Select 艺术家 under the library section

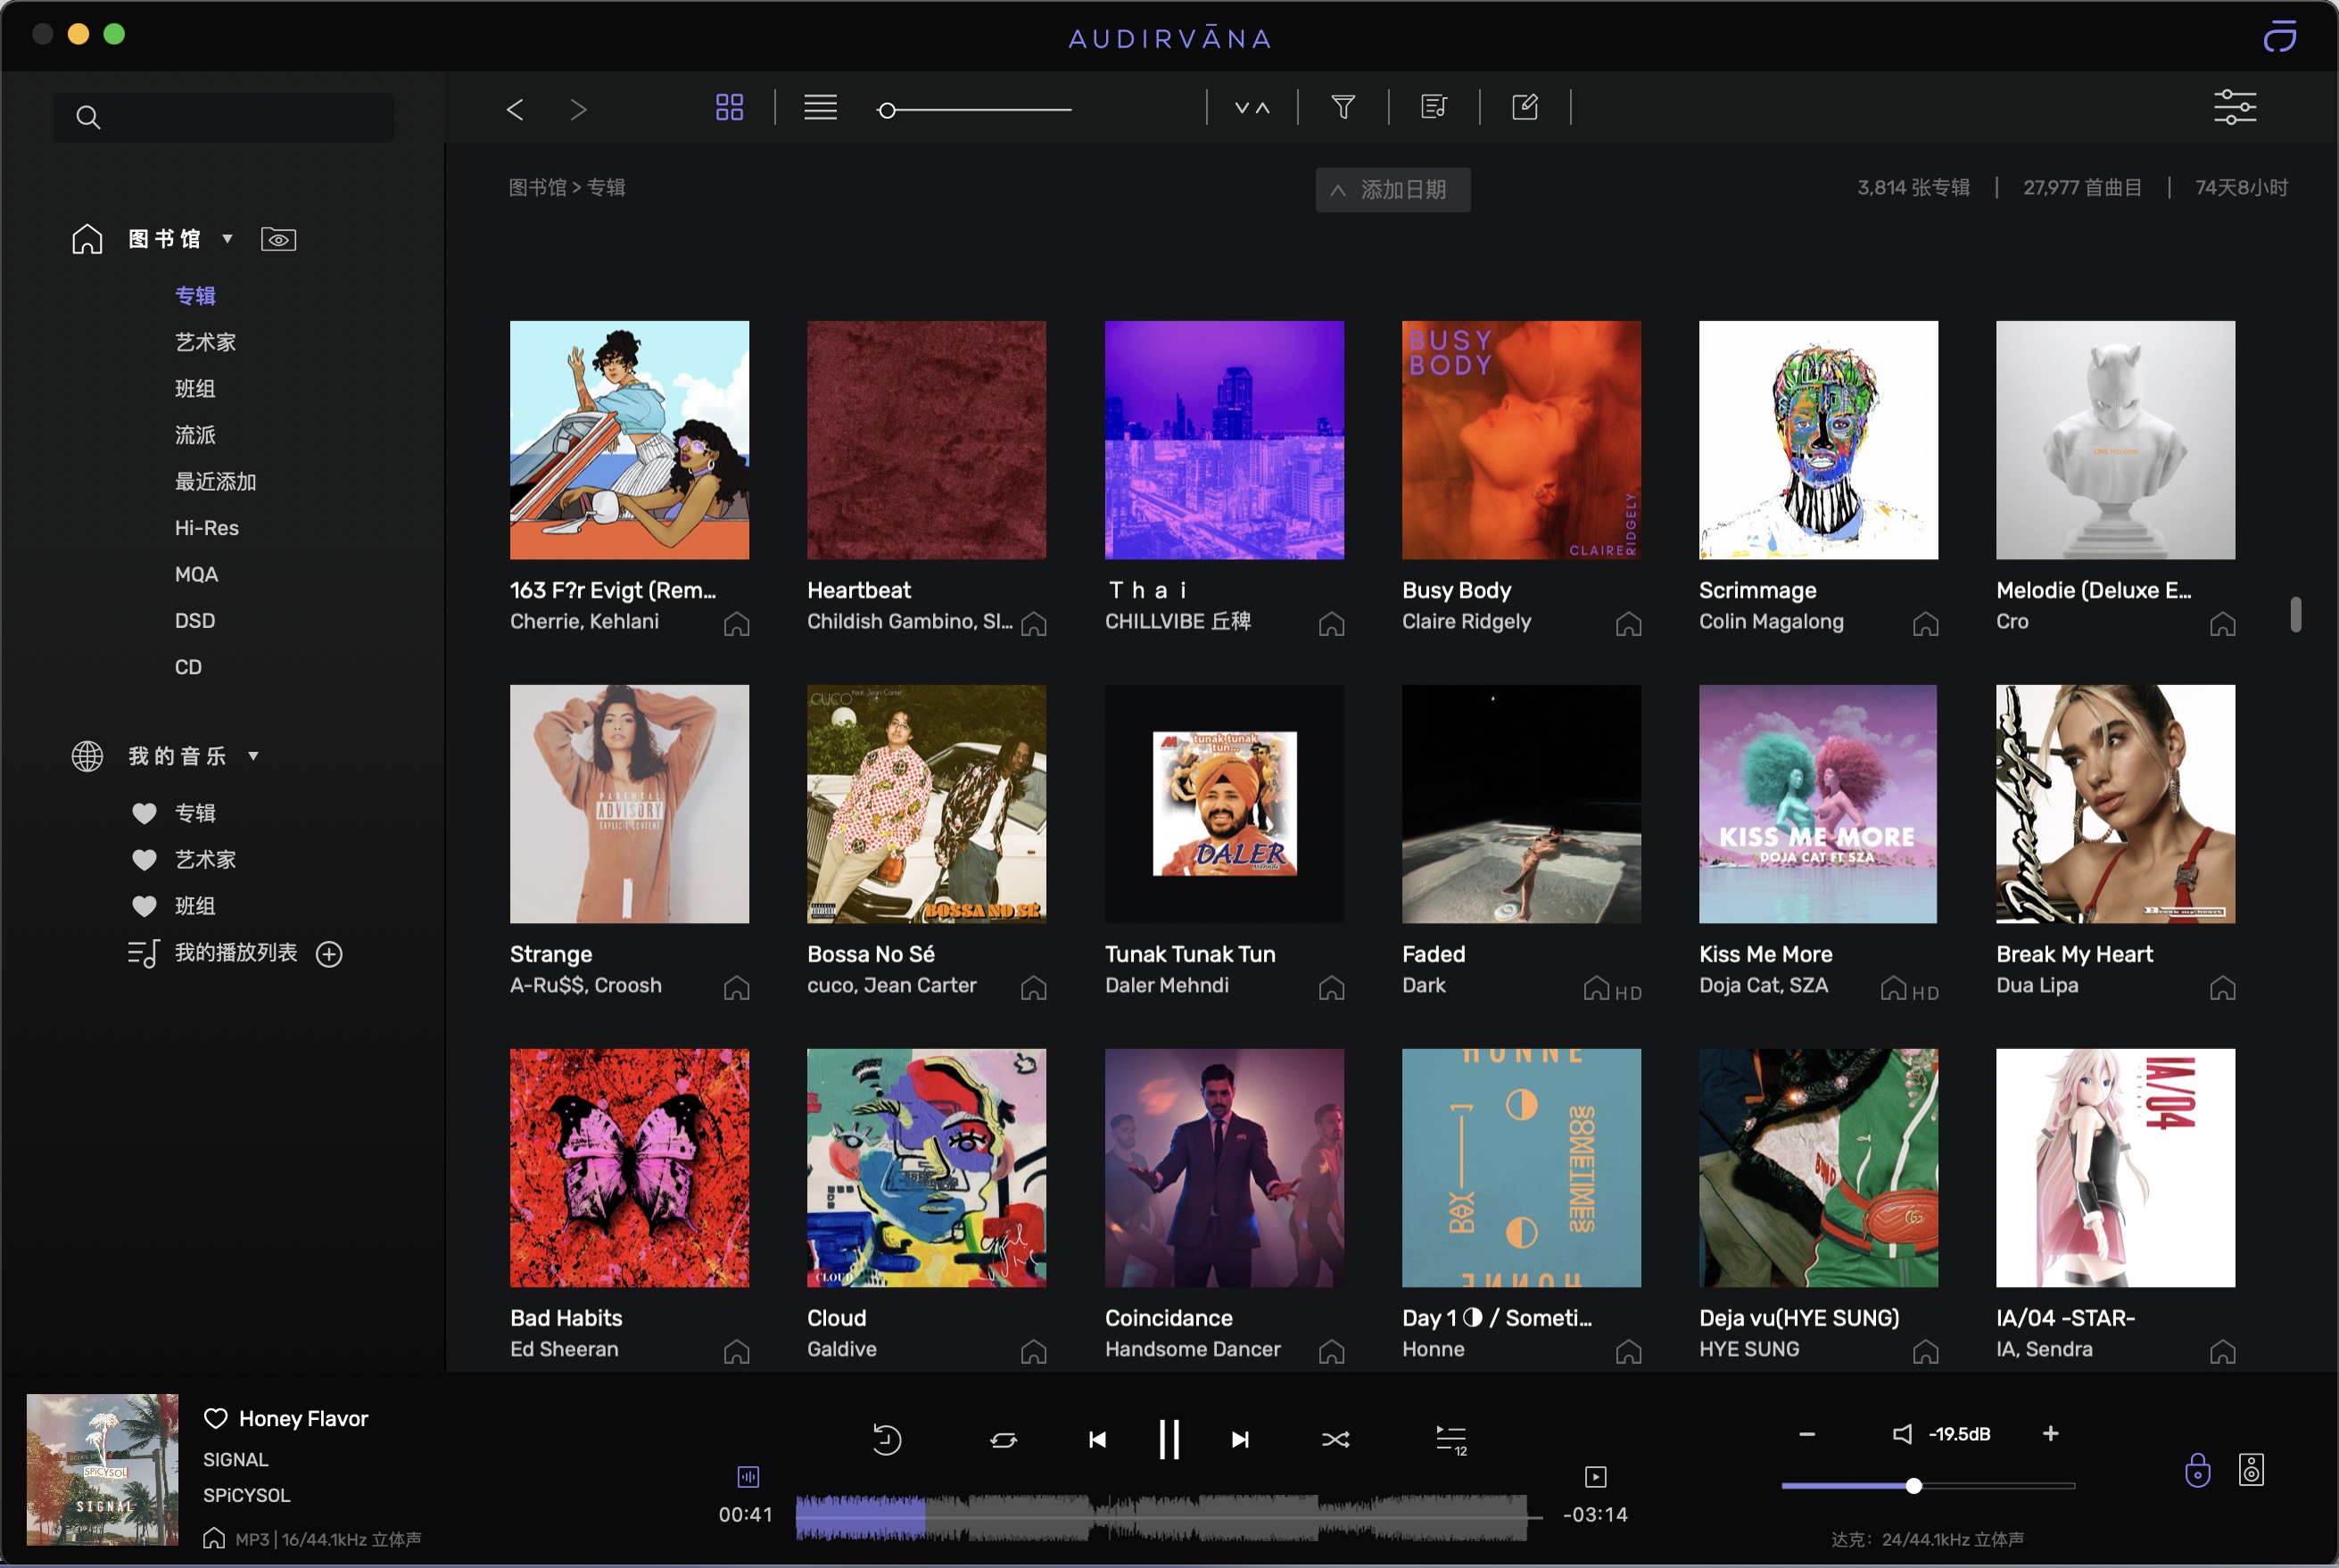click(x=205, y=342)
